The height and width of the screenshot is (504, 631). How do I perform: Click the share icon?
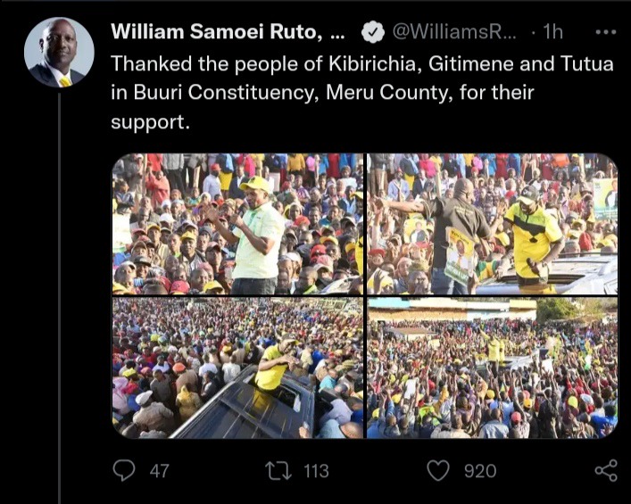pyautogui.click(x=606, y=471)
